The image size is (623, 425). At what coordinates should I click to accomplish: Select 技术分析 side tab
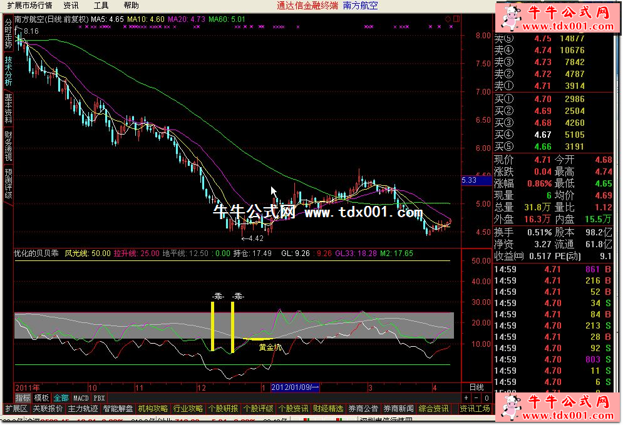[x=8, y=71]
